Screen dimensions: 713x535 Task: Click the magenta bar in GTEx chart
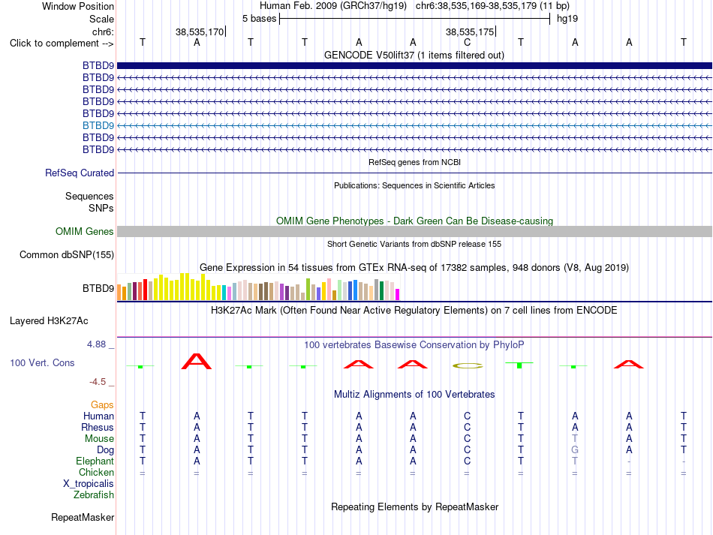tap(398, 295)
